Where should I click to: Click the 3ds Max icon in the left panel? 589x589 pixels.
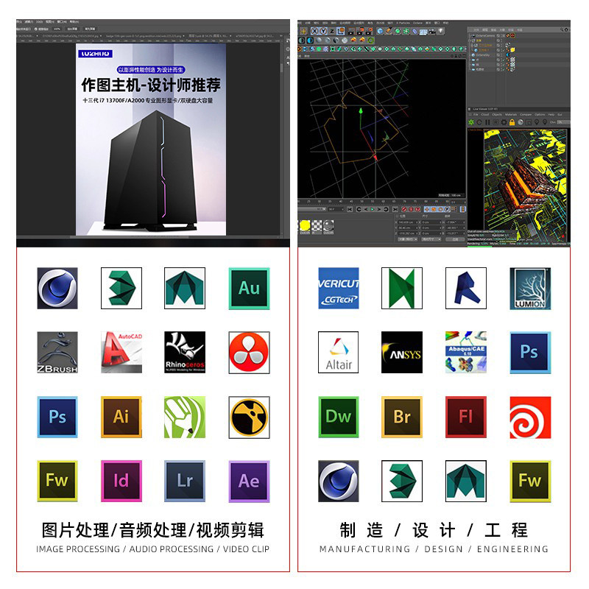(x=121, y=288)
